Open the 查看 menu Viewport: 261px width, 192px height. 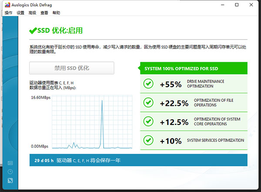[44, 13]
